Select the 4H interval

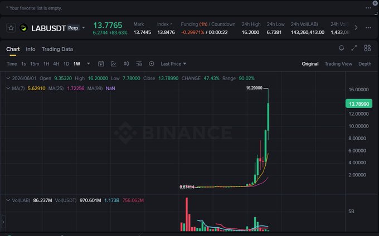(56, 64)
